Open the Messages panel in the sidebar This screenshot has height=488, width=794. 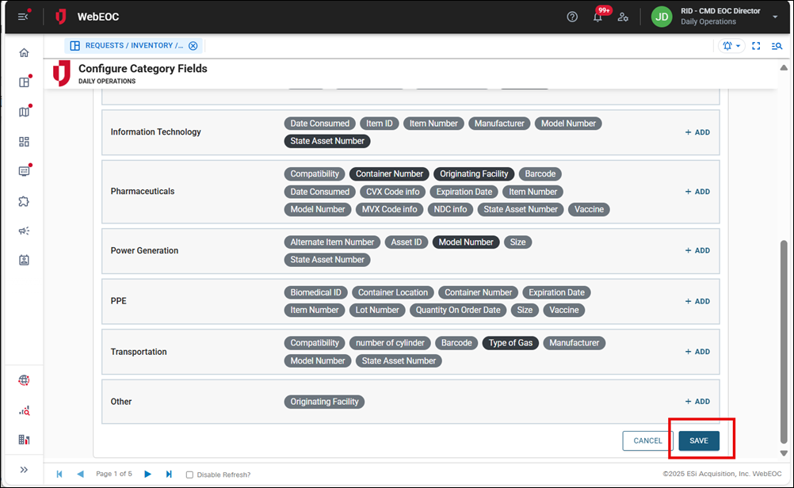pyautogui.click(x=24, y=170)
